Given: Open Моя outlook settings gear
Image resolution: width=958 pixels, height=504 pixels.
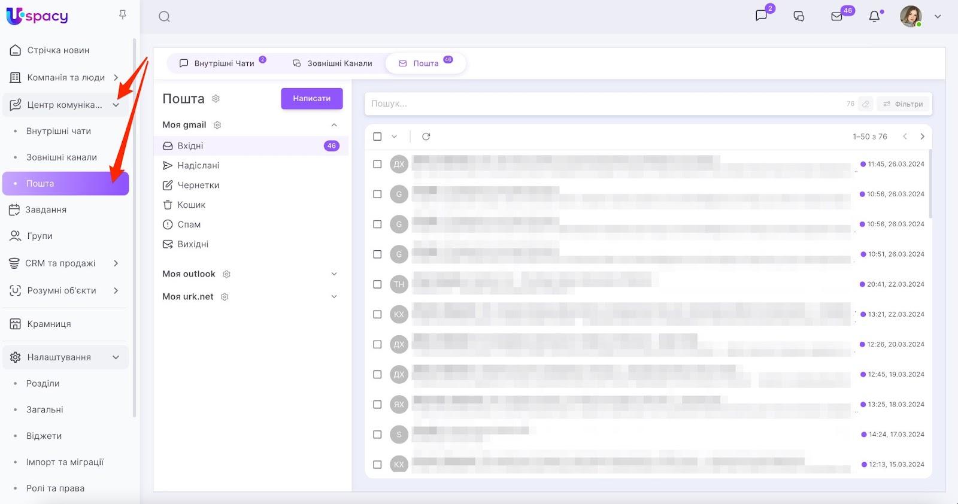Looking at the screenshot, I should pos(226,274).
